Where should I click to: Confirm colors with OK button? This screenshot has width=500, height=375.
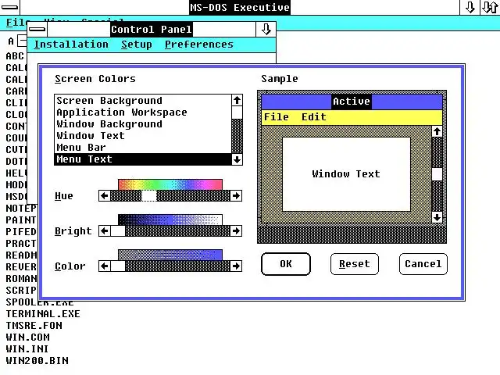(x=286, y=264)
